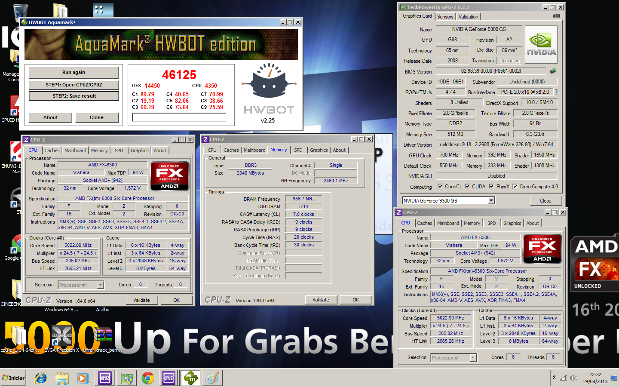Click STEP2: Save result button
The height and width of the screenshot is (387, 619).
tap(74, 96)
